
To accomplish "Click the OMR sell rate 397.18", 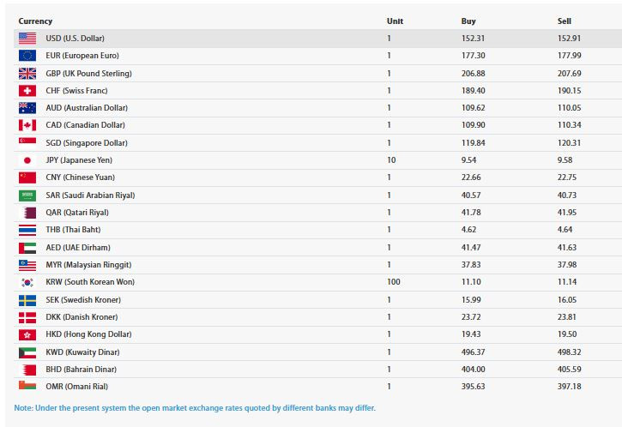I will [x=570, y=386].
